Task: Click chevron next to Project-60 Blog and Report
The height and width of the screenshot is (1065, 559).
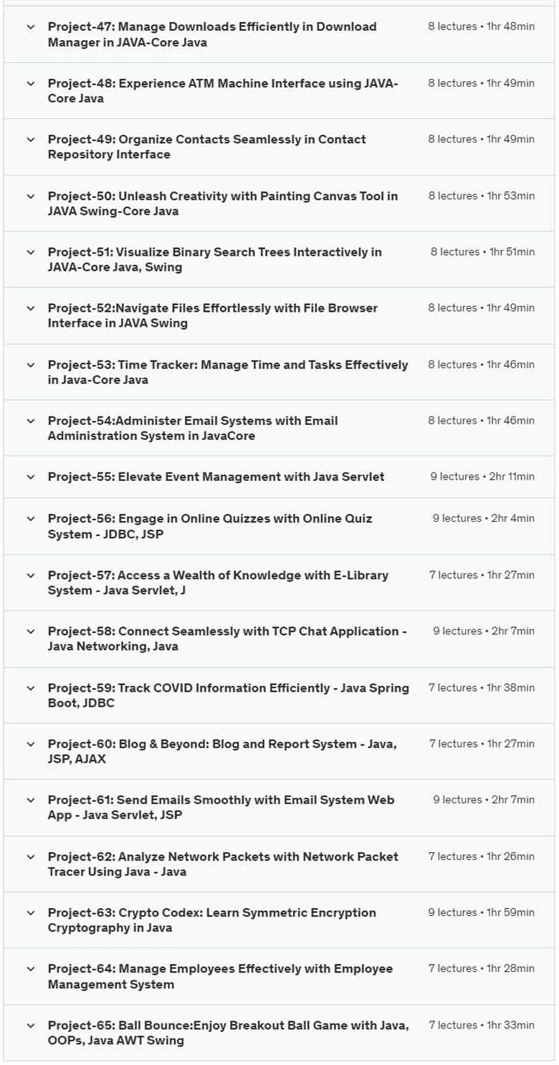Action: [30, 744]
